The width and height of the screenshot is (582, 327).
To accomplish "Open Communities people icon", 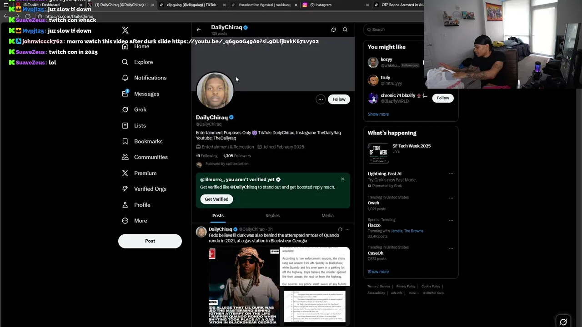I will pyautogui.click(x=125, y=157).
